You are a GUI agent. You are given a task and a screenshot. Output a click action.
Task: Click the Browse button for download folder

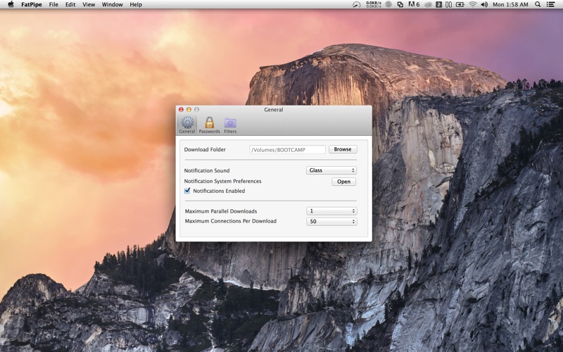[x=343, y=149]
